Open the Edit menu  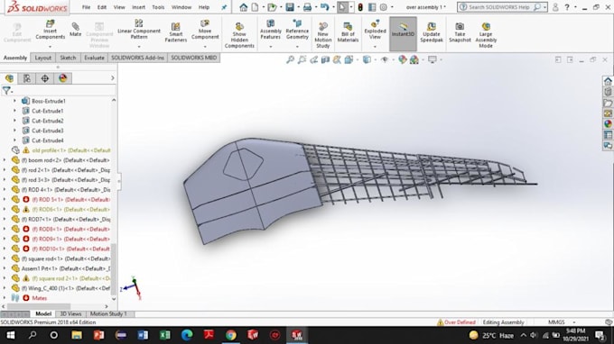coord(102,7)
